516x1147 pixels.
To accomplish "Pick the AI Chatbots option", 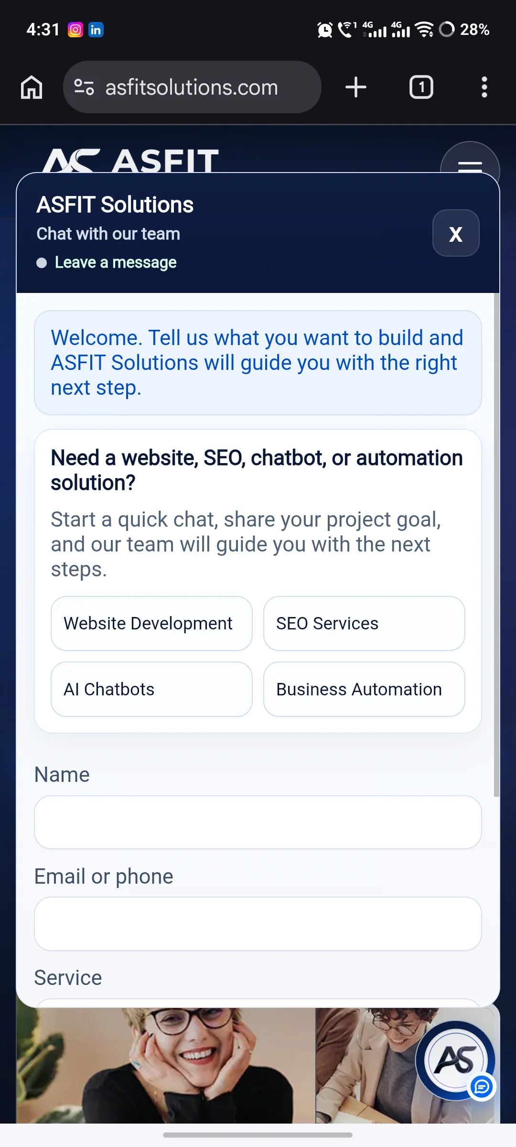I will 151,689.
